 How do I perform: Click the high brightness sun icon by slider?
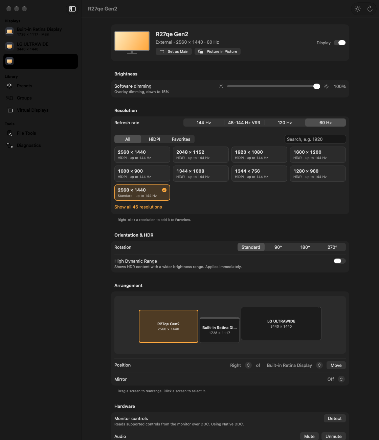coord(326,86)
